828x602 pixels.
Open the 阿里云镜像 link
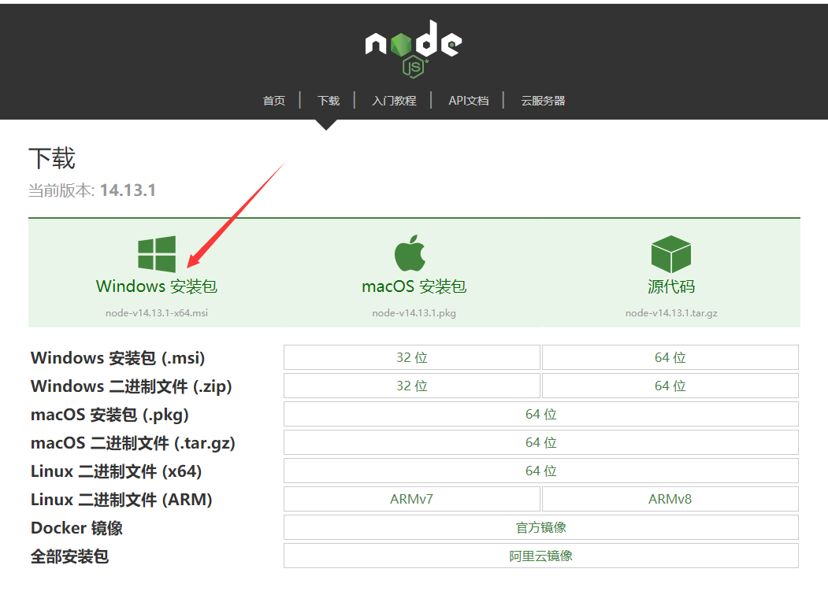pos(541,556)
